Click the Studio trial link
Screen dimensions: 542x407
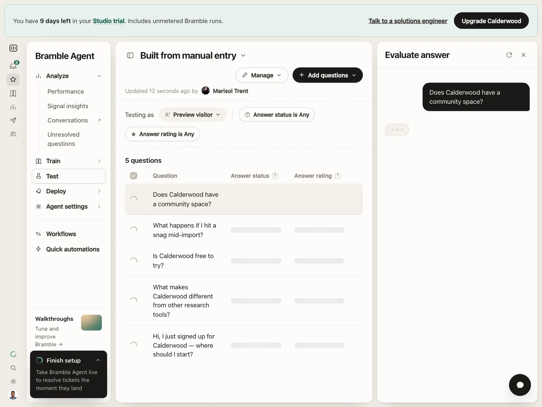[108, 21]
